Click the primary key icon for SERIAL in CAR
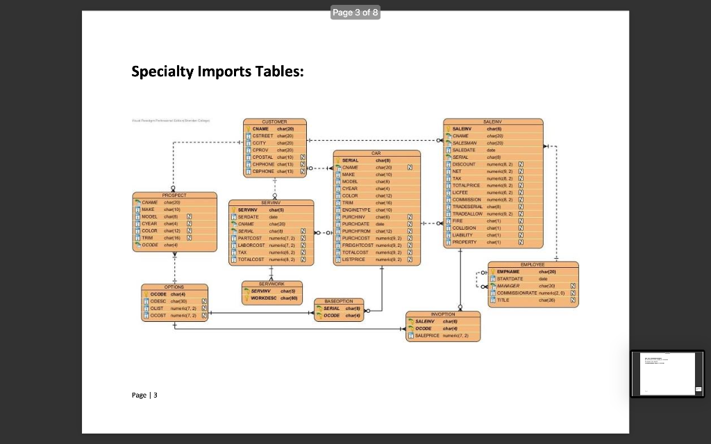 (x=338, y=160)
